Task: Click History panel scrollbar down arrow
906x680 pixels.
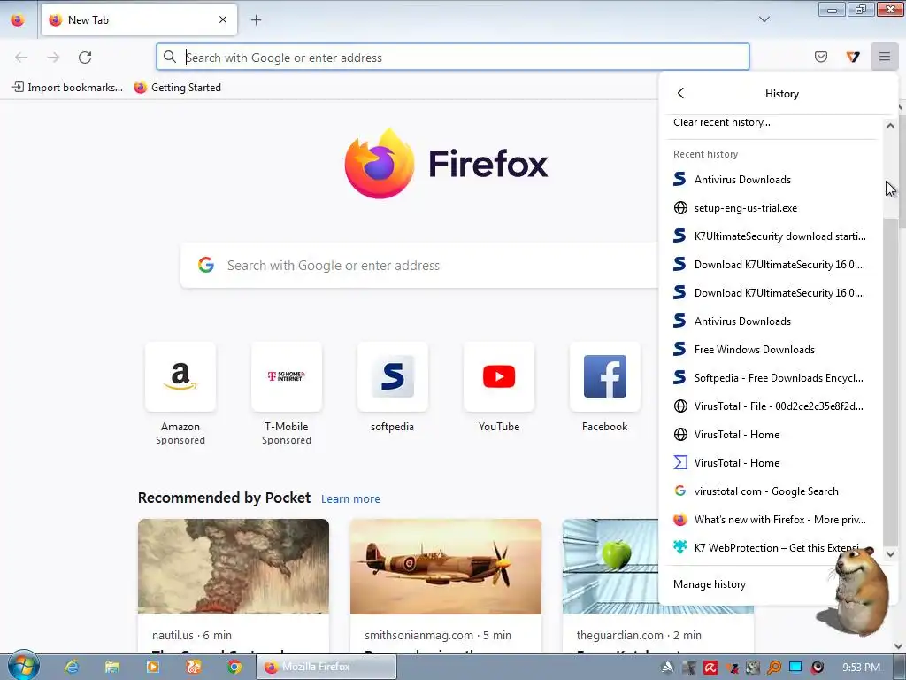Action: (890, 554)
